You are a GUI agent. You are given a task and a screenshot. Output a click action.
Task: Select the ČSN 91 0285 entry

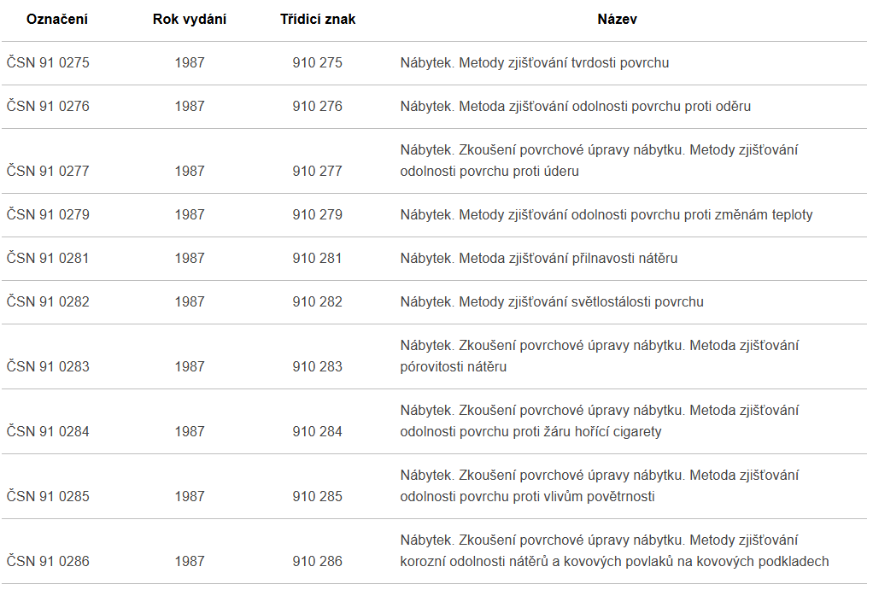(48, 497)
